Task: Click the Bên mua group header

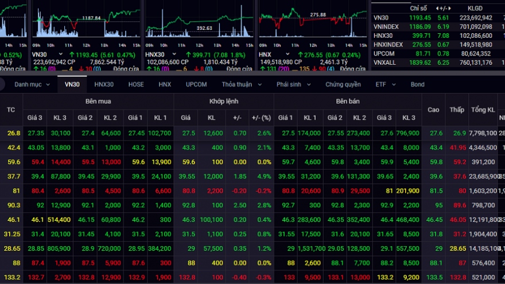Action: tap(98, 102)
